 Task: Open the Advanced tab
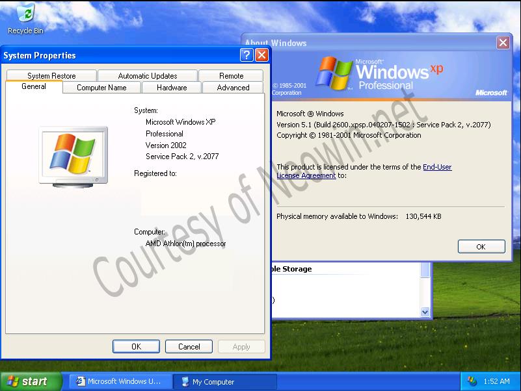(x=233, y=88)
